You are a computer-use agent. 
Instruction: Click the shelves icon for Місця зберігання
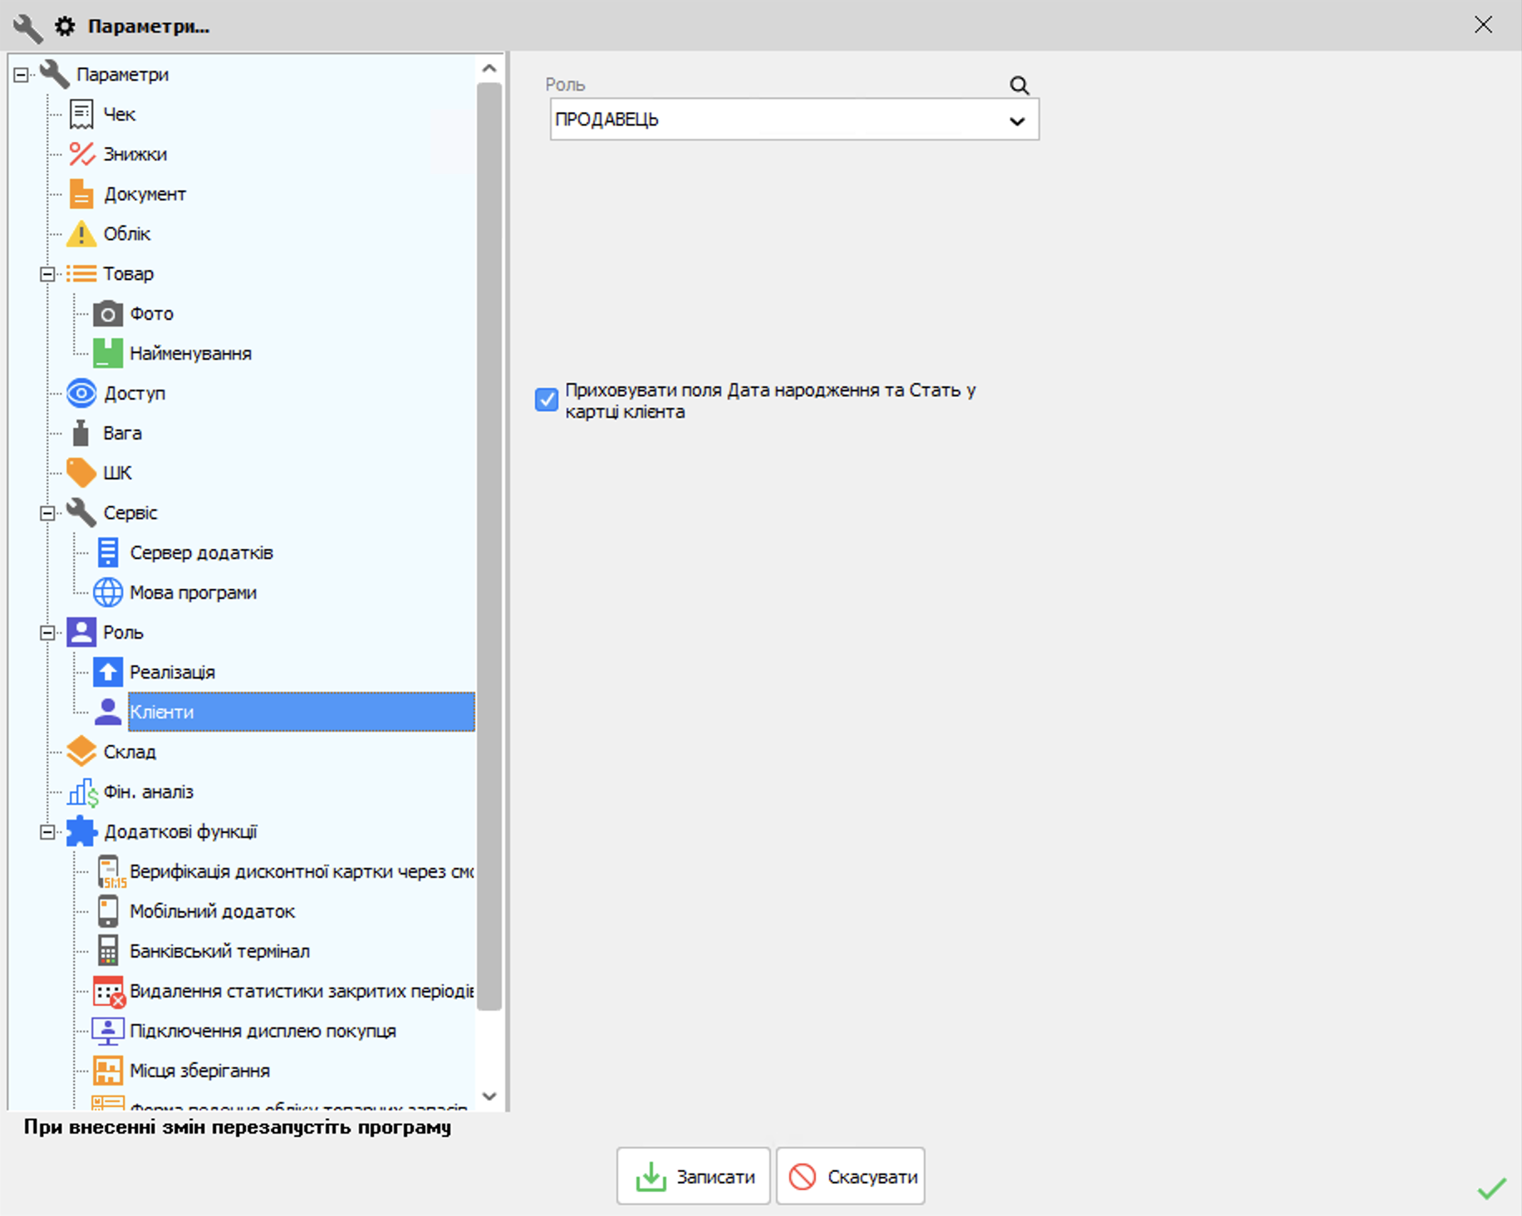108,1071
